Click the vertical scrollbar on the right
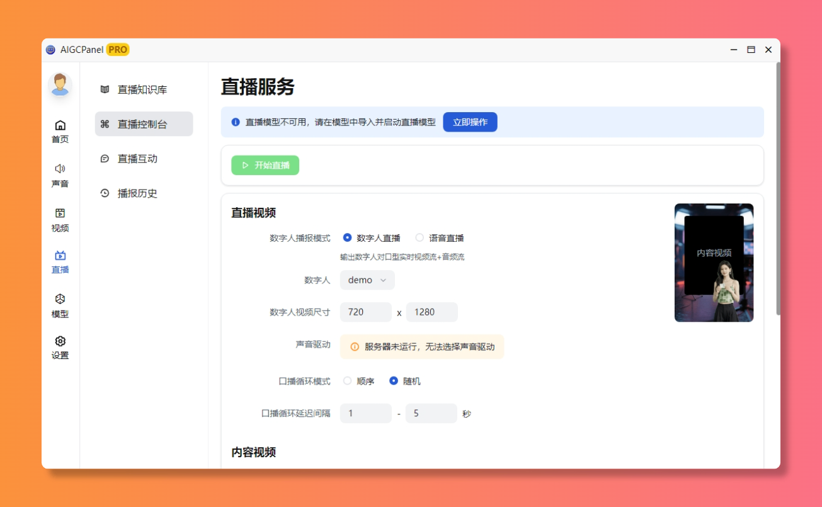Screen dimensions: 822x507 (x=778, y=189)
